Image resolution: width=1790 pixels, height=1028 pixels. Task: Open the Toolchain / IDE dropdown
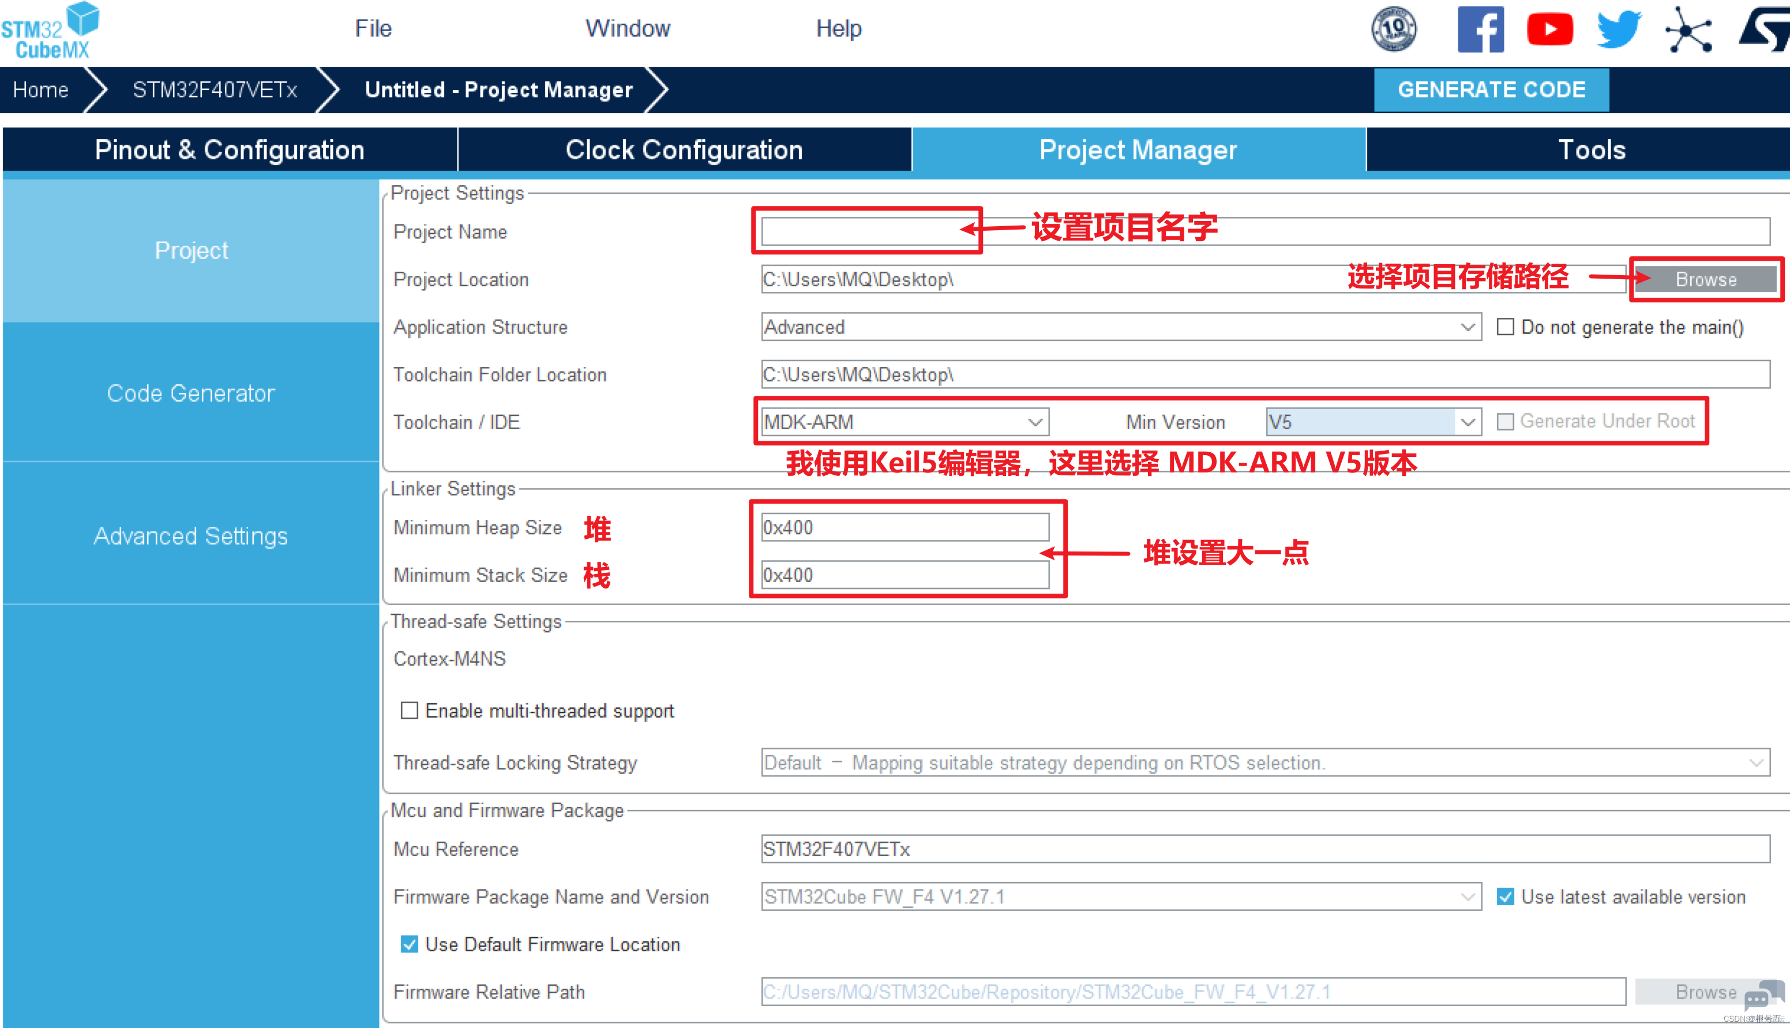[x=905, y=422]
